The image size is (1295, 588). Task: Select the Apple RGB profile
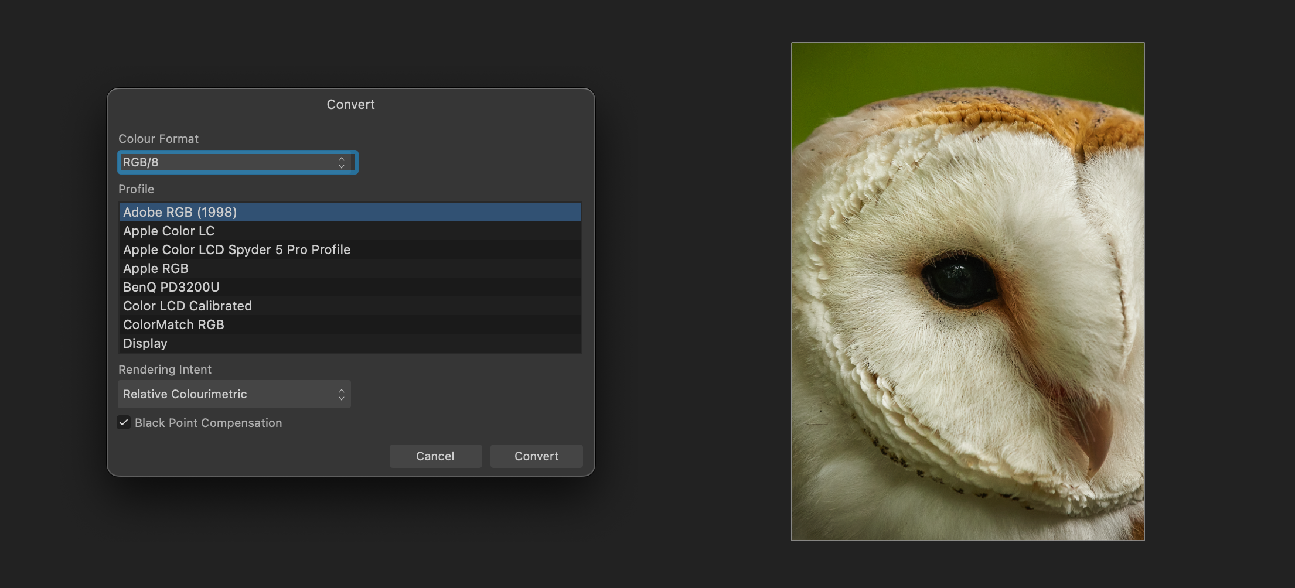click(350, 268)
